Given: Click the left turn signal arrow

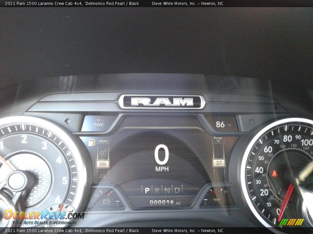Looking at the screenshot, I should pos(68,121).
